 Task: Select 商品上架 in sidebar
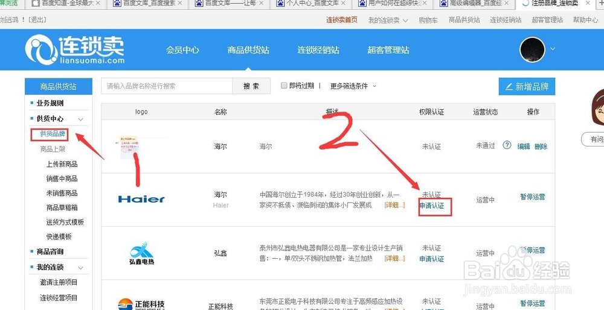[x=53, y=149]
